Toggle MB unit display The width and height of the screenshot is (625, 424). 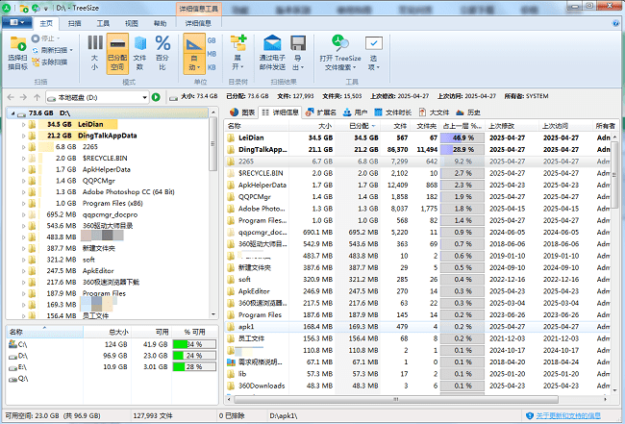pos(212,55)
